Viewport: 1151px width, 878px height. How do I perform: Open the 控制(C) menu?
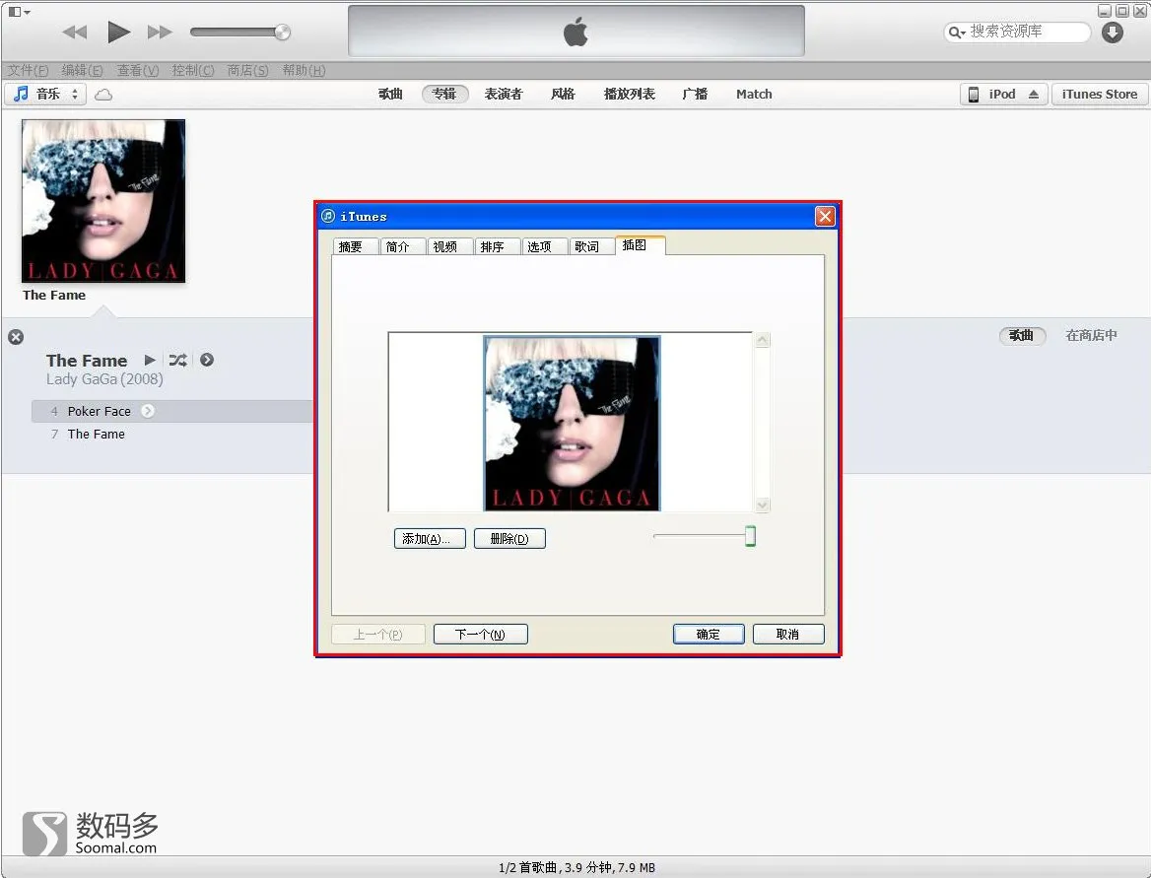point(193,71)
